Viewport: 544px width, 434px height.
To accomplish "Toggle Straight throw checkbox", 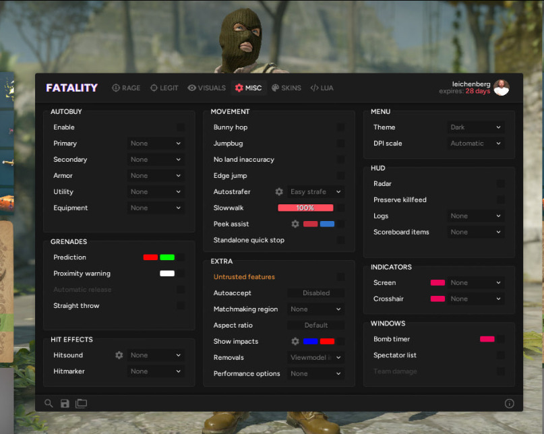I will (181, 306).
